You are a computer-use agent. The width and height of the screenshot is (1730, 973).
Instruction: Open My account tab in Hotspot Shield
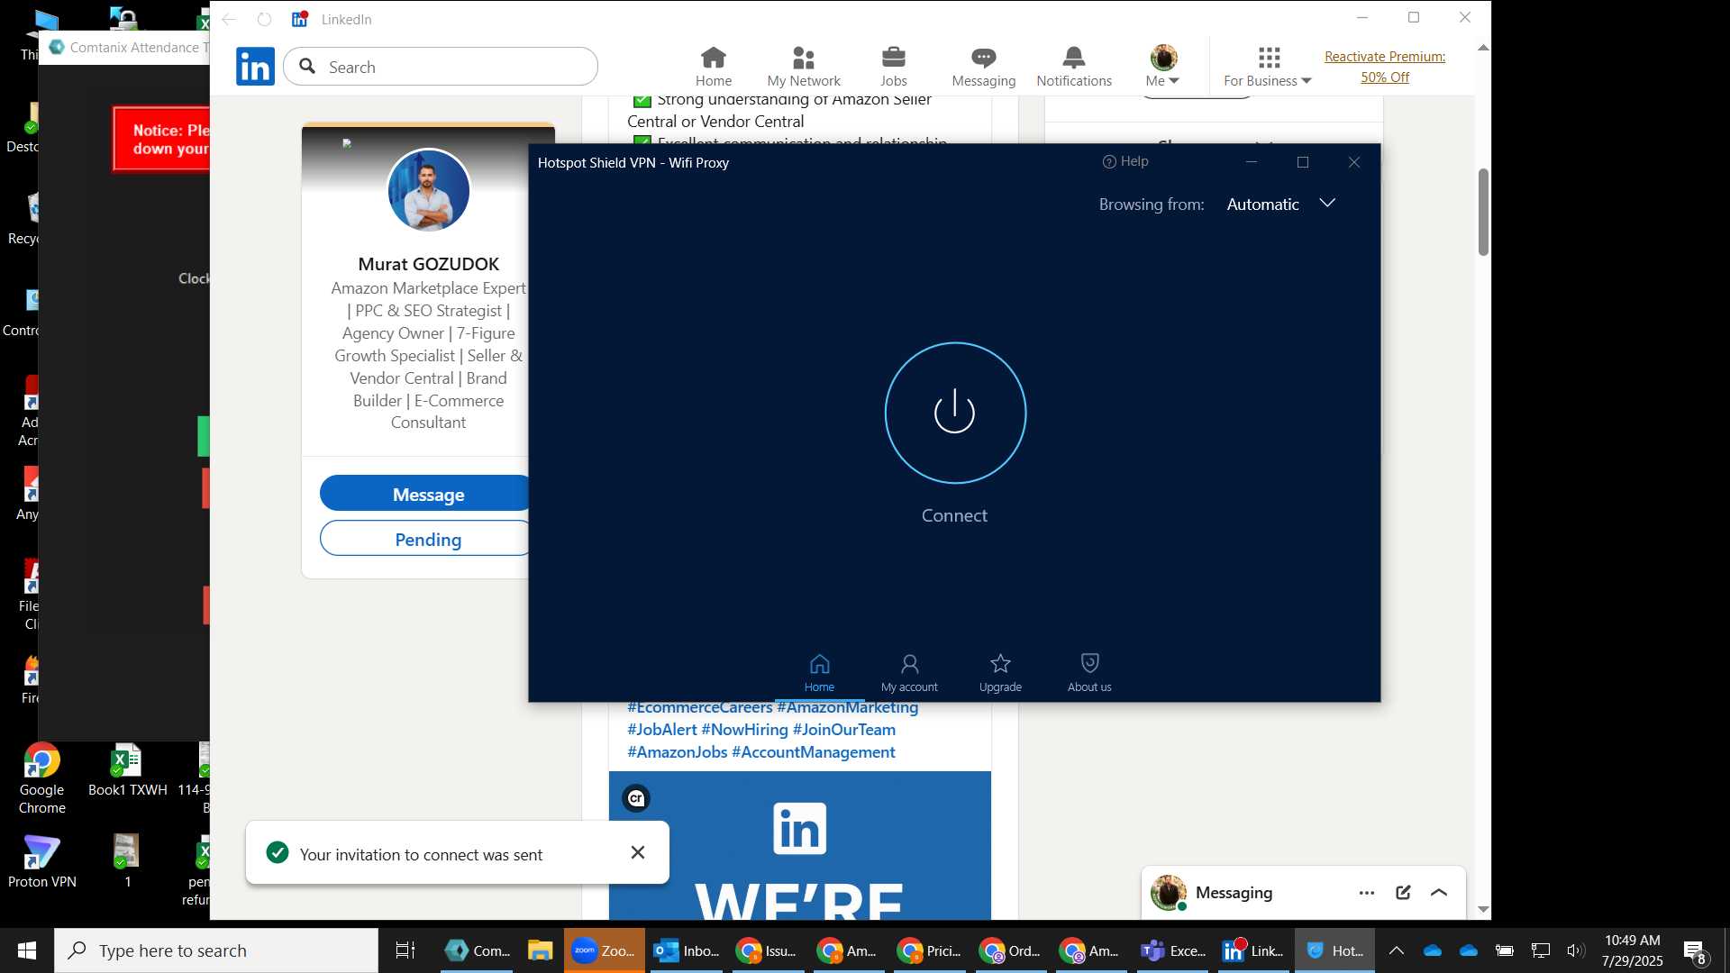coord(909,673)
